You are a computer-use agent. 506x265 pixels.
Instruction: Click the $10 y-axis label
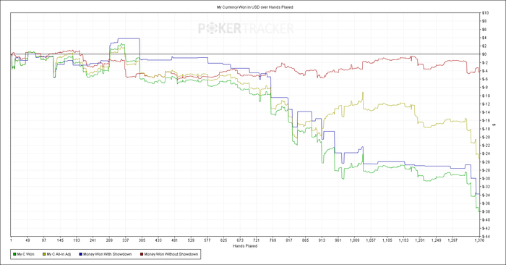(485, 13)
